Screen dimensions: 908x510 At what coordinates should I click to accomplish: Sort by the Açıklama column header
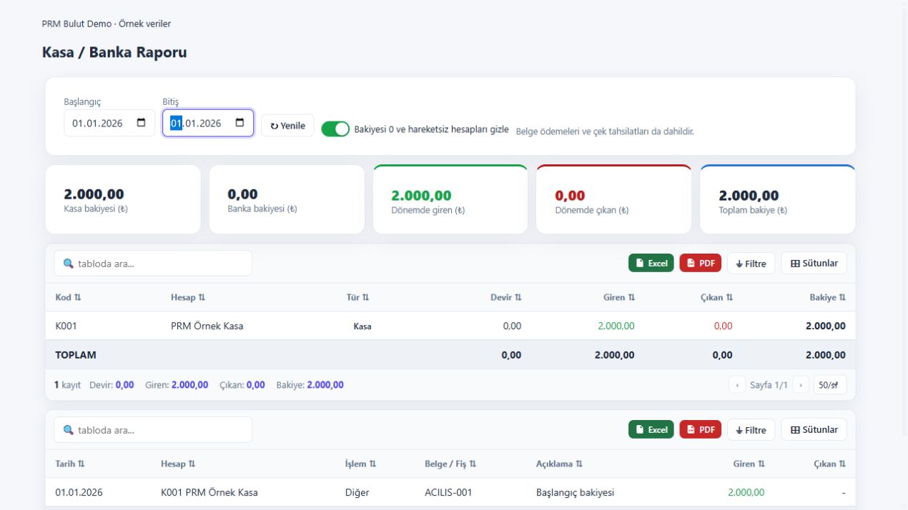559,464
